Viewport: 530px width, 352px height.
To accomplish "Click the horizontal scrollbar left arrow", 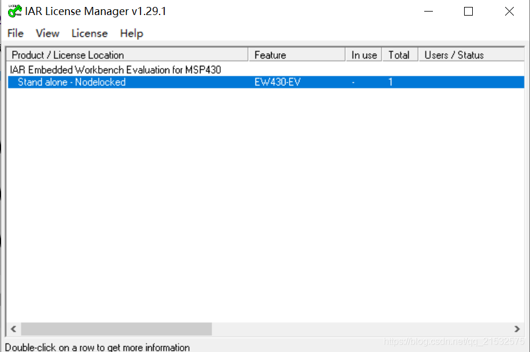I will [x=13, y=329].
